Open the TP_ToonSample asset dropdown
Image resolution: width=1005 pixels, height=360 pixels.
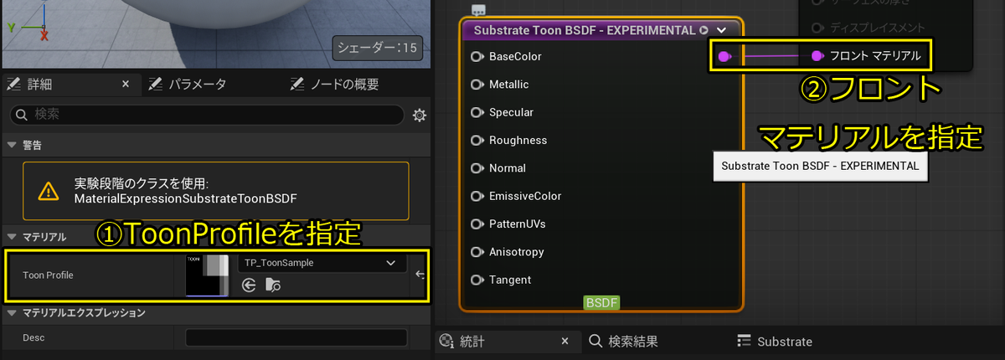click(322, 263)
